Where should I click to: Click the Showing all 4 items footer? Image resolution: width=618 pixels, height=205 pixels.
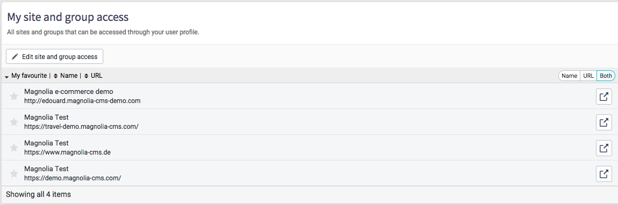[x=38, y=194]
